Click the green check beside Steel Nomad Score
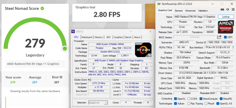The height and width of the screenshot is (108, 236). coord(42,9)
